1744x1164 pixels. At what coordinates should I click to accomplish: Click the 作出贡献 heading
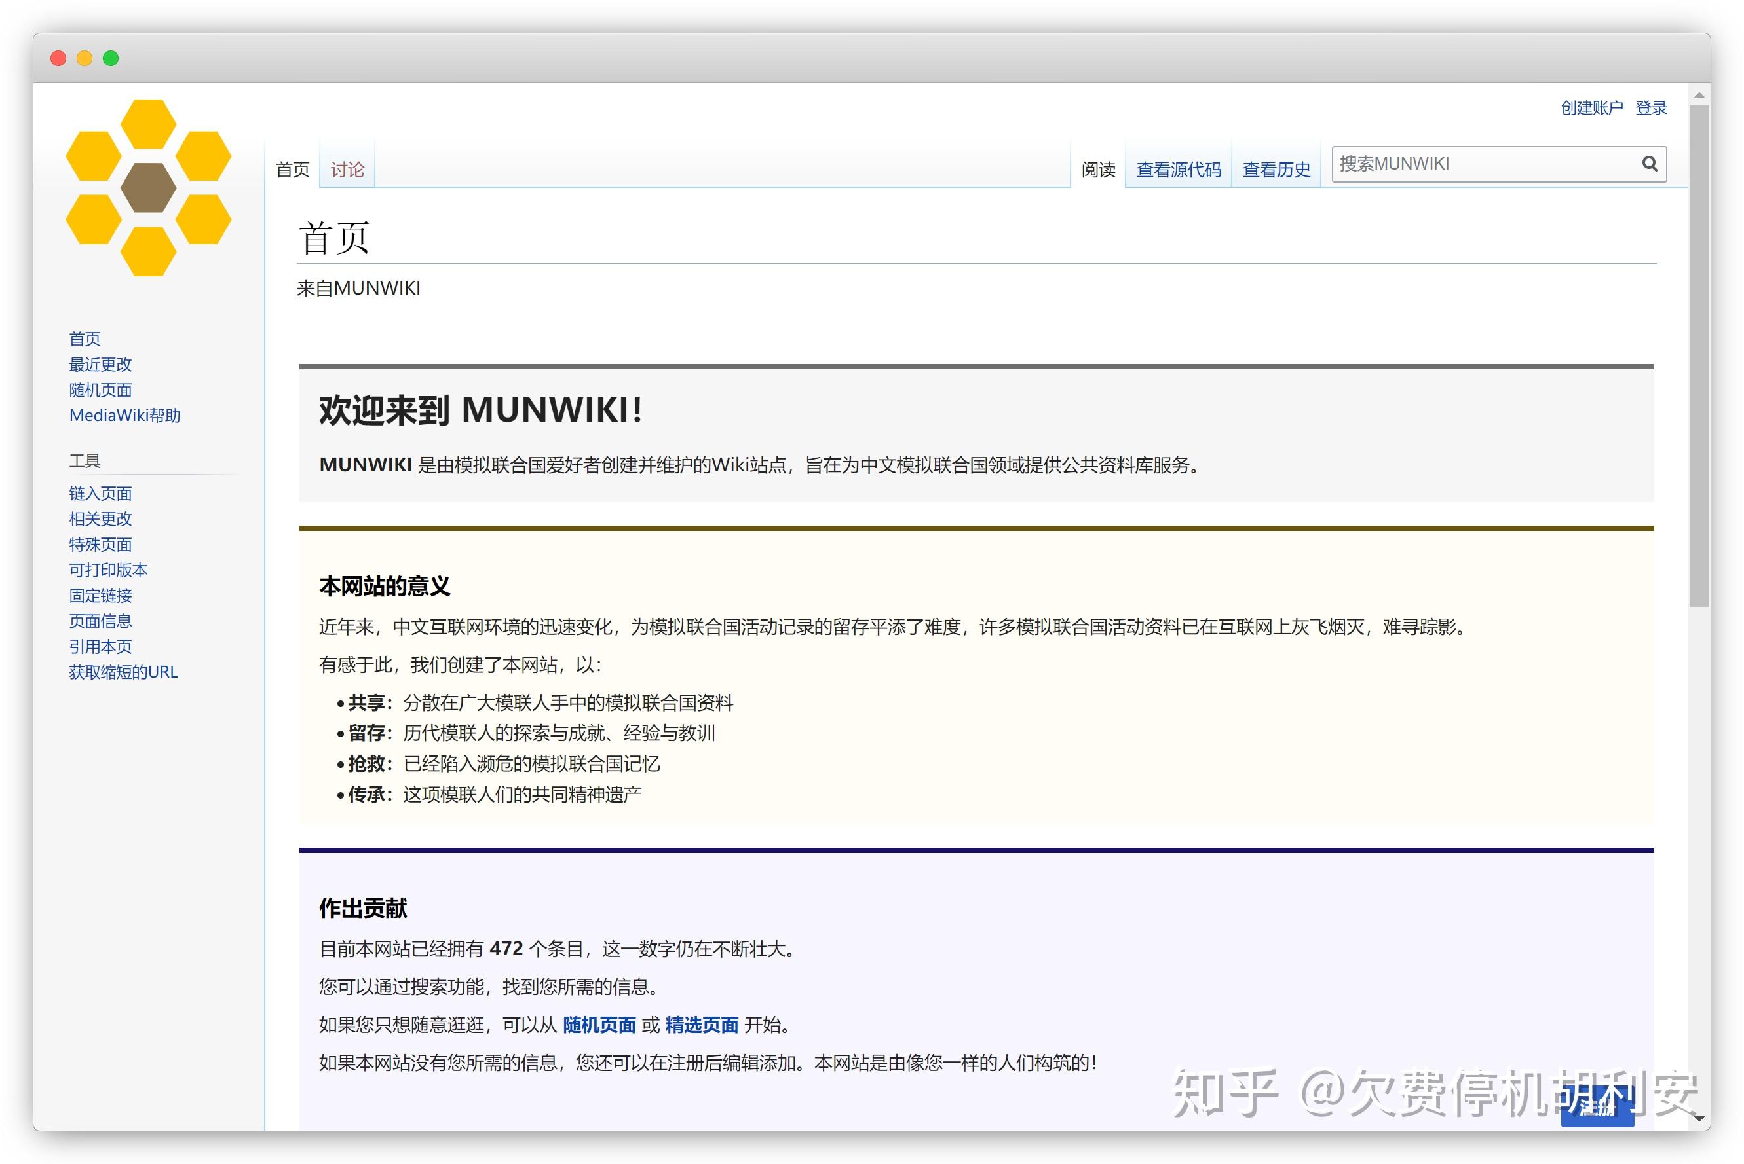(363, 909)
